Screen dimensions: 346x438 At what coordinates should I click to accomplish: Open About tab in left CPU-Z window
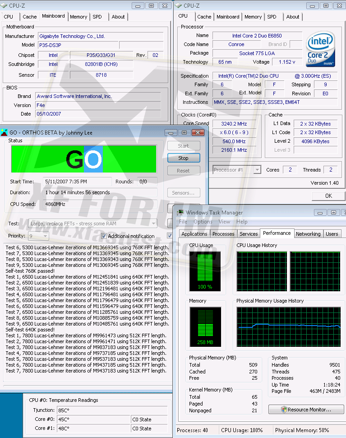[118, 17]
